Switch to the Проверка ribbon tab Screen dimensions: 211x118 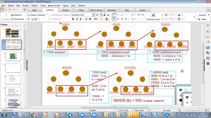coord(112,10)
